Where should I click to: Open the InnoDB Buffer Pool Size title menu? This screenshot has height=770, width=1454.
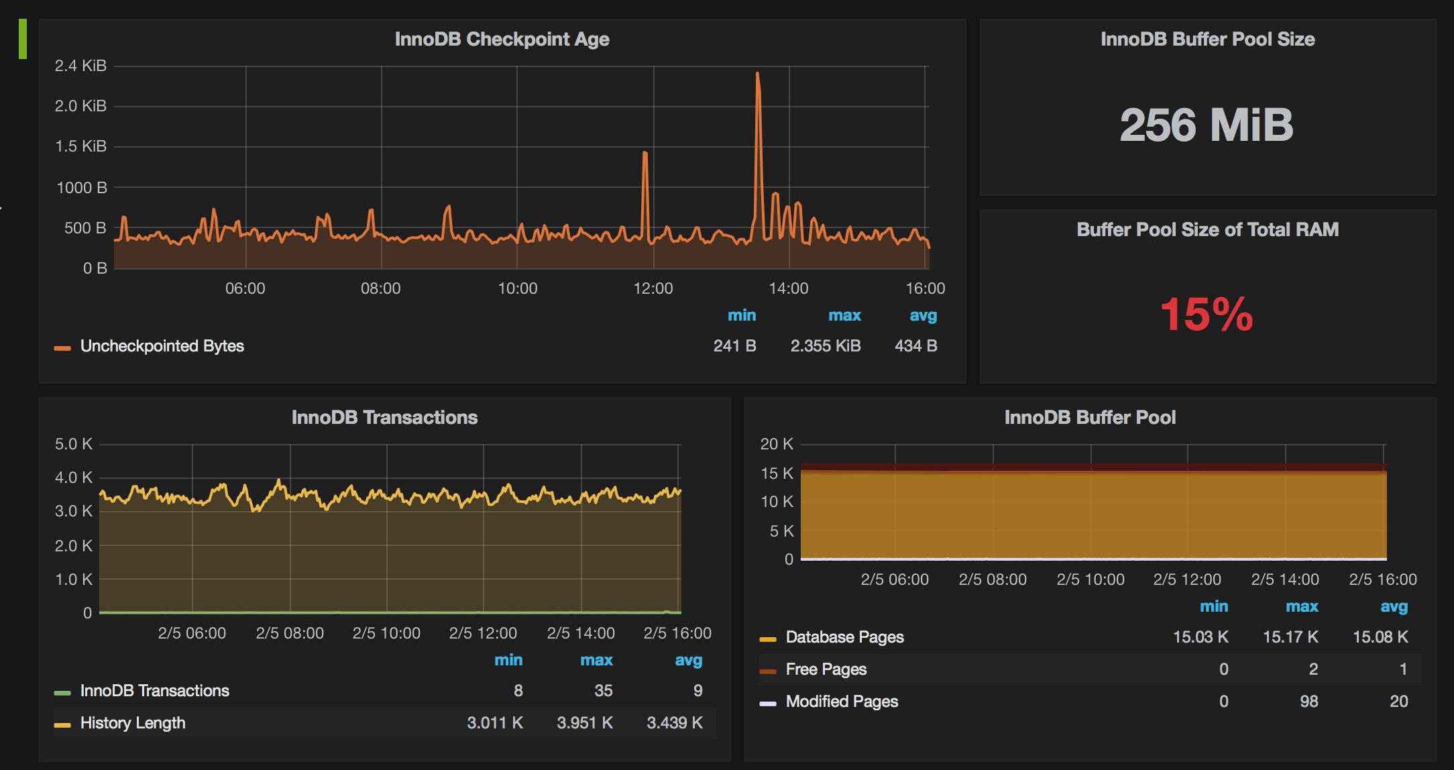1207,40
